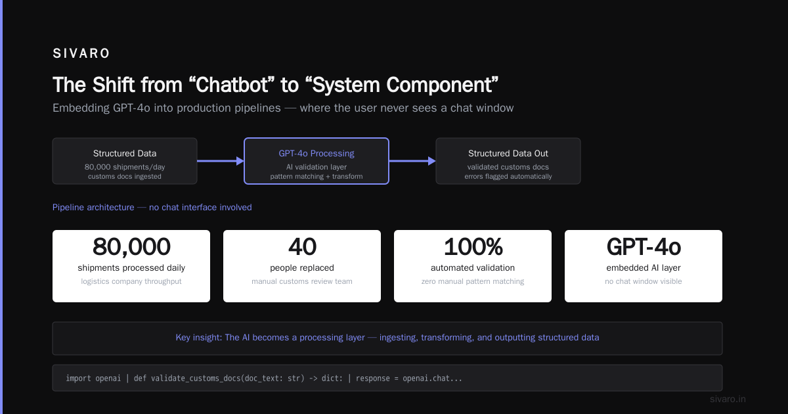Click the slide title about Chatbot shift
Screen dimensions: 788x414
(x=276, y=85)
